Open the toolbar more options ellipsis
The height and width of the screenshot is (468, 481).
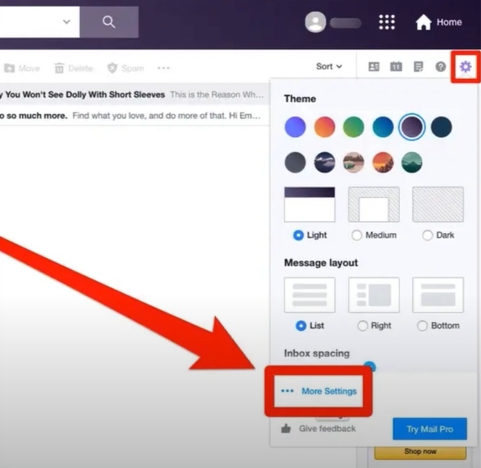[x=163, y=68]
